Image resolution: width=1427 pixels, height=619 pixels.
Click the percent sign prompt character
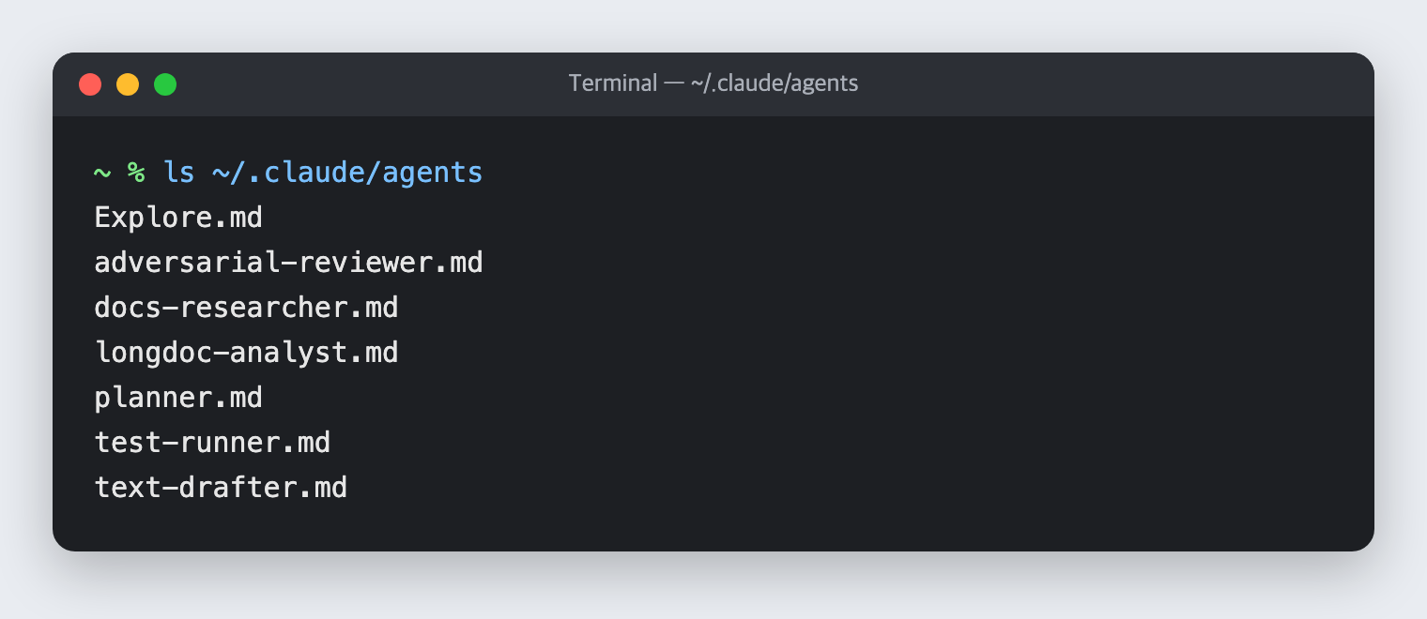136,173
